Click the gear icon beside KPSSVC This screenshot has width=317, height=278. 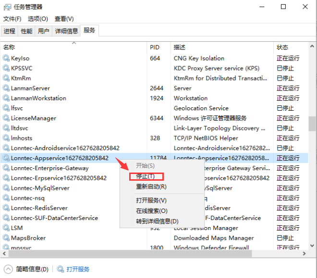click(x=6, y=68)
